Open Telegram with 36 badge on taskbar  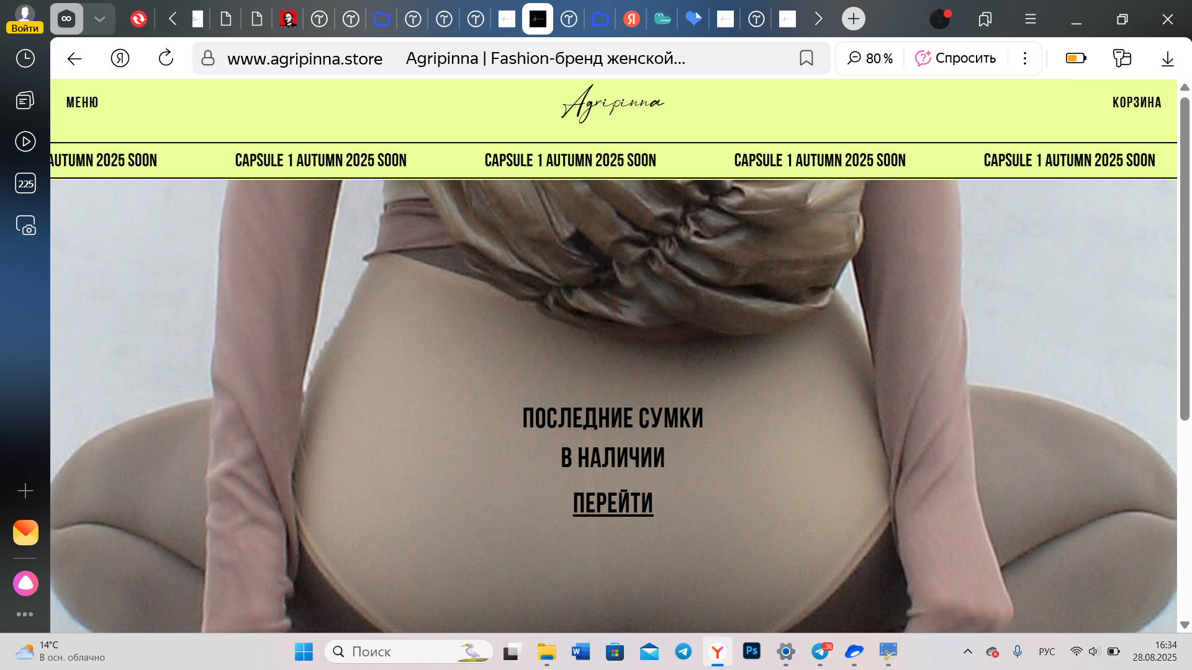[x=821, y=652]
